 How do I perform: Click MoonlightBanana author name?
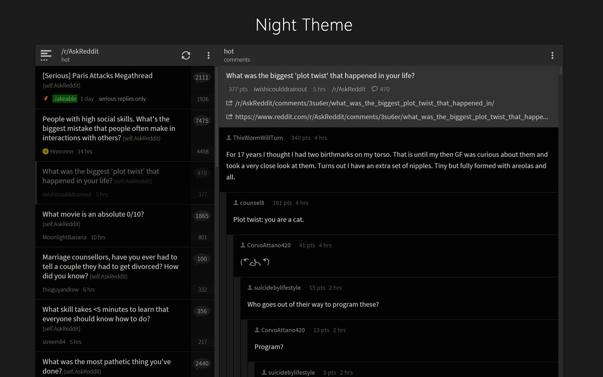tap(65, 237)
